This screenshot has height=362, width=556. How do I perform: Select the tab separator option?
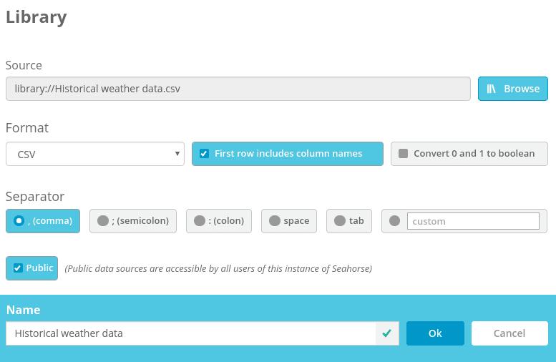[x=340, y=221]
